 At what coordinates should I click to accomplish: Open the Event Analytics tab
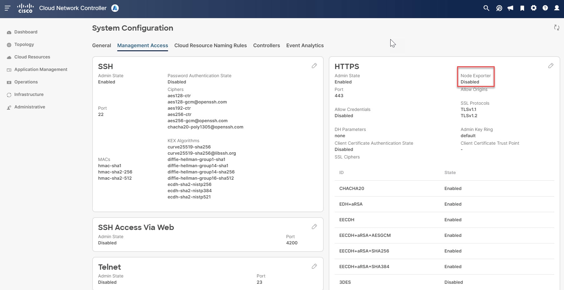pos(305,45)
